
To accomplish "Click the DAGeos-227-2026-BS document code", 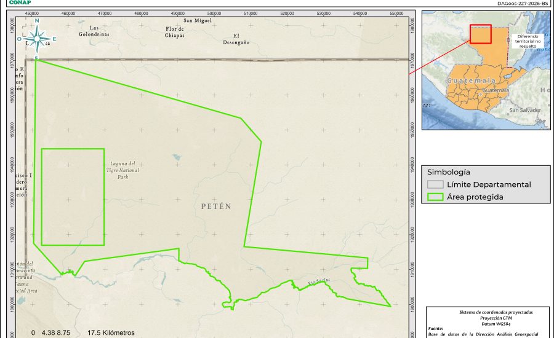I will 523,3.
